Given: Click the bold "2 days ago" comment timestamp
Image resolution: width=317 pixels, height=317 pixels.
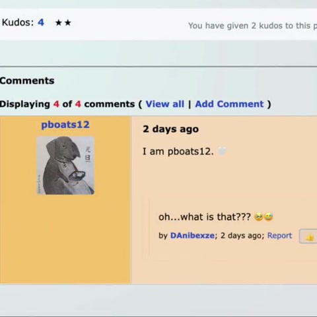Looking at the screenshot, I should click(171, 129).
